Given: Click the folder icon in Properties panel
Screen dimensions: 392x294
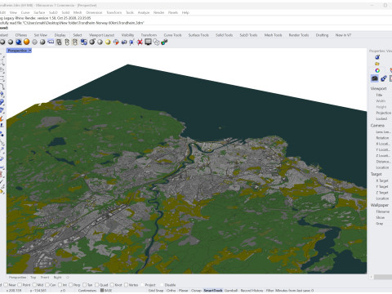Looking at the screenshot, I should pos(377,64).
